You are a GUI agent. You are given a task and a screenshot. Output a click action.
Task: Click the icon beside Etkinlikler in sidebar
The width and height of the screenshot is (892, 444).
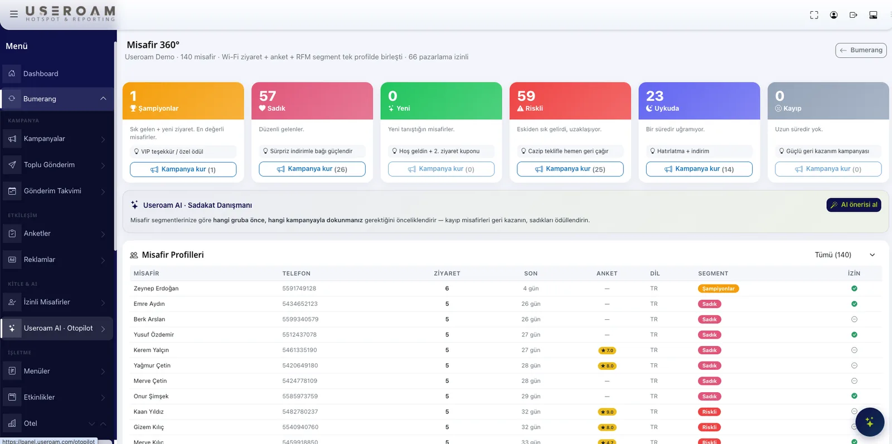click(x=12, y=397)
